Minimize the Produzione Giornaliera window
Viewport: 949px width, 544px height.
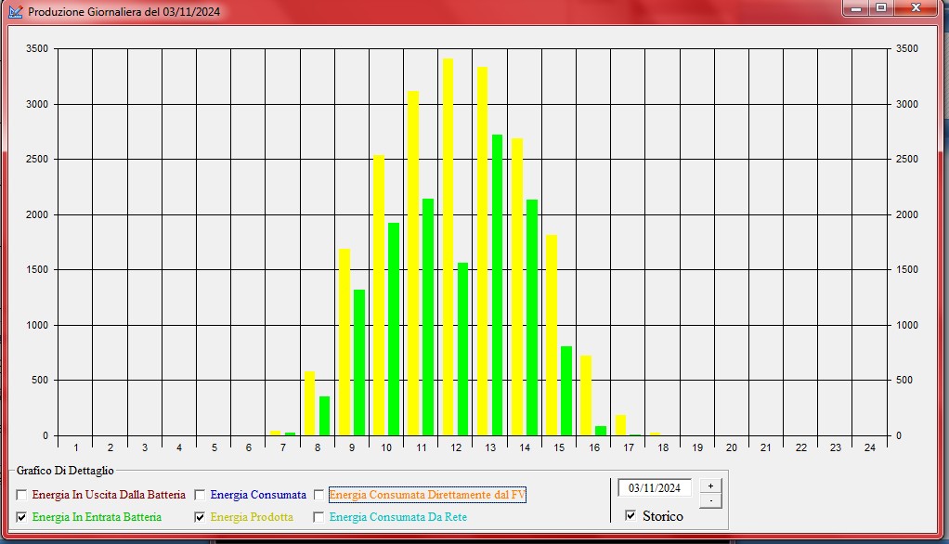(854, 8)
